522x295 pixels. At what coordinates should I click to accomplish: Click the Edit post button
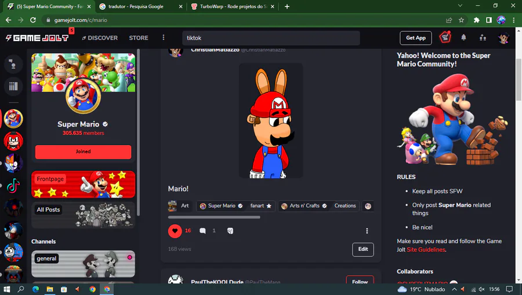[x=363, y=249]
